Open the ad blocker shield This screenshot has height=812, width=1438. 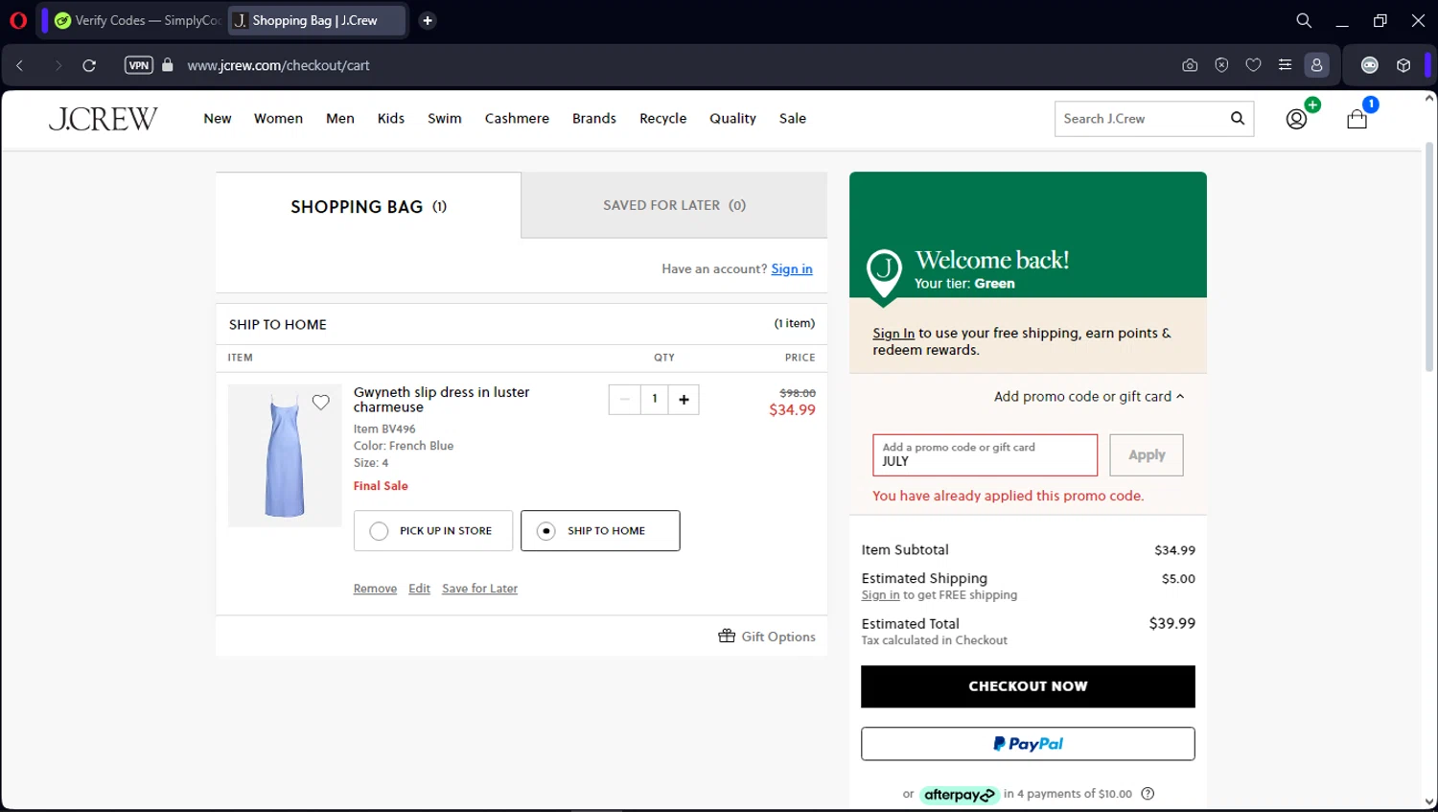pyautogui.click(x=1221, y=65)
